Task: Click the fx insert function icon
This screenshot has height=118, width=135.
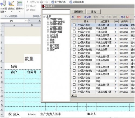Action: point(39,21)
